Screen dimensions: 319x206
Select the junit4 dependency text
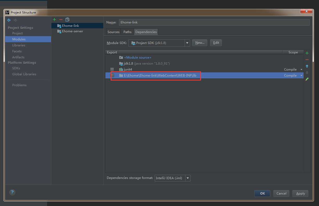tap(128, 70)
